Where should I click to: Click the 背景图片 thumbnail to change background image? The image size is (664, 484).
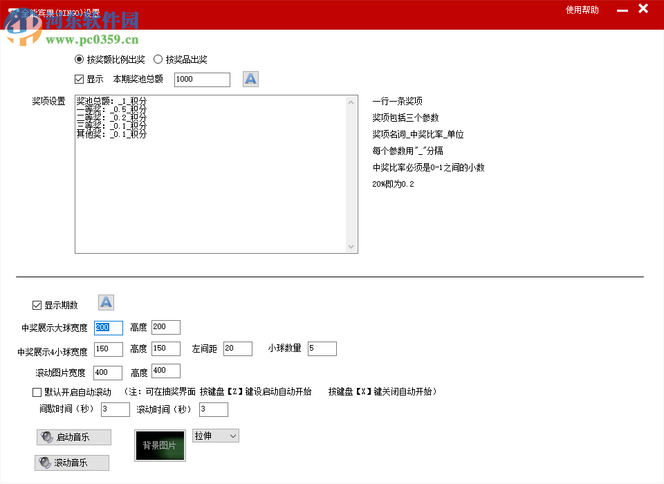pos(160,446)
